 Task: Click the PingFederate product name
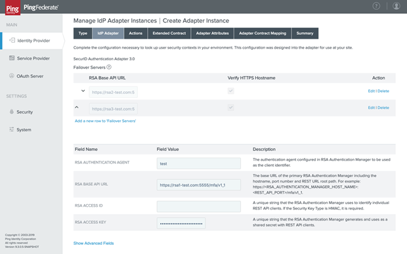pyautogui.click(x=41, y=7)
